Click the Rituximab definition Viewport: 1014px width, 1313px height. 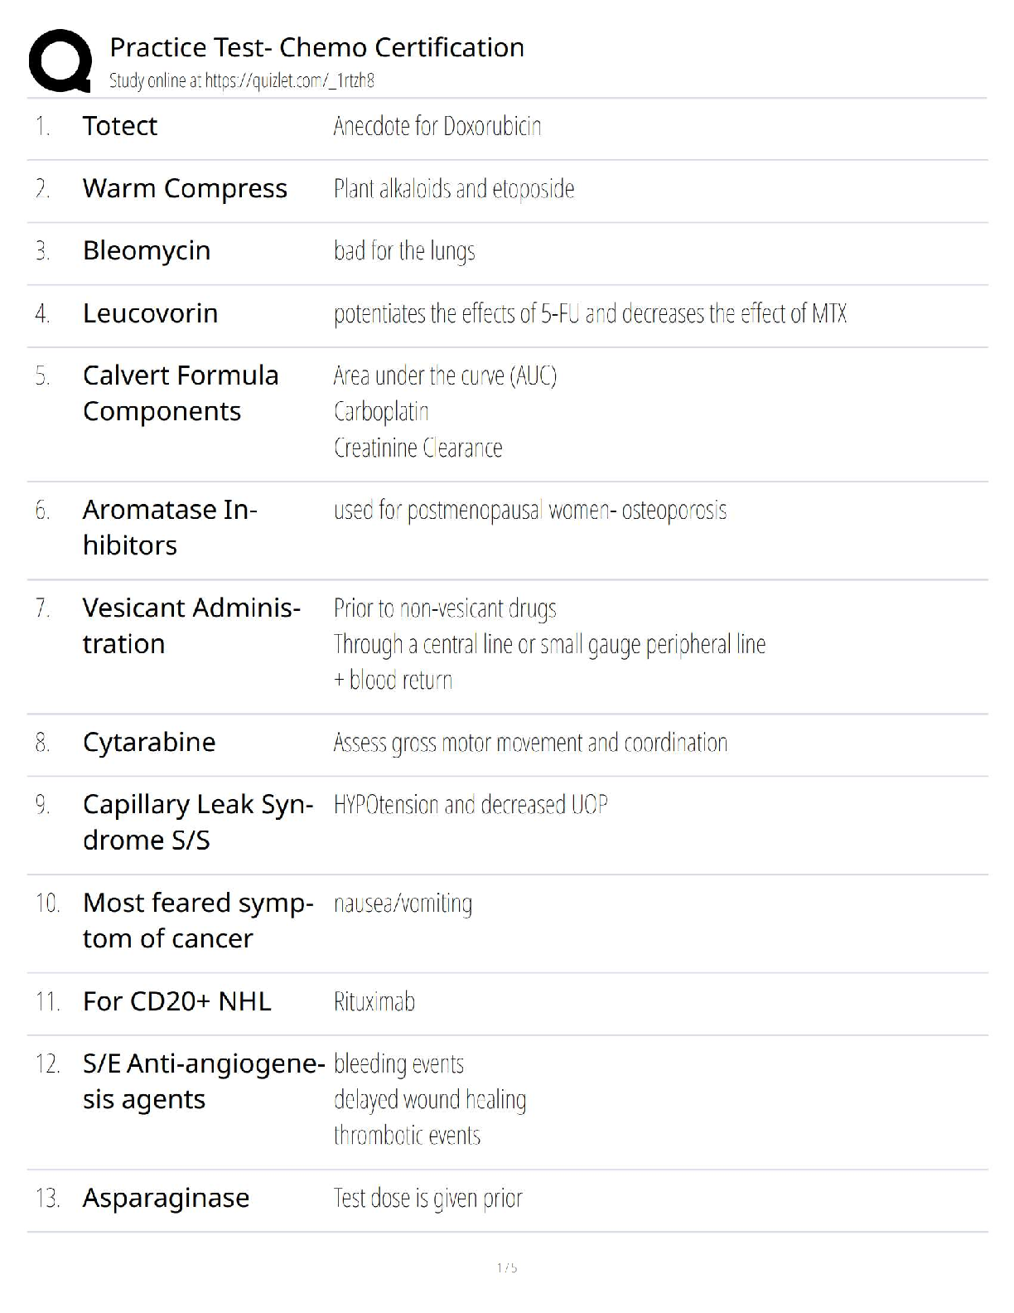[x=374, y=1001]
